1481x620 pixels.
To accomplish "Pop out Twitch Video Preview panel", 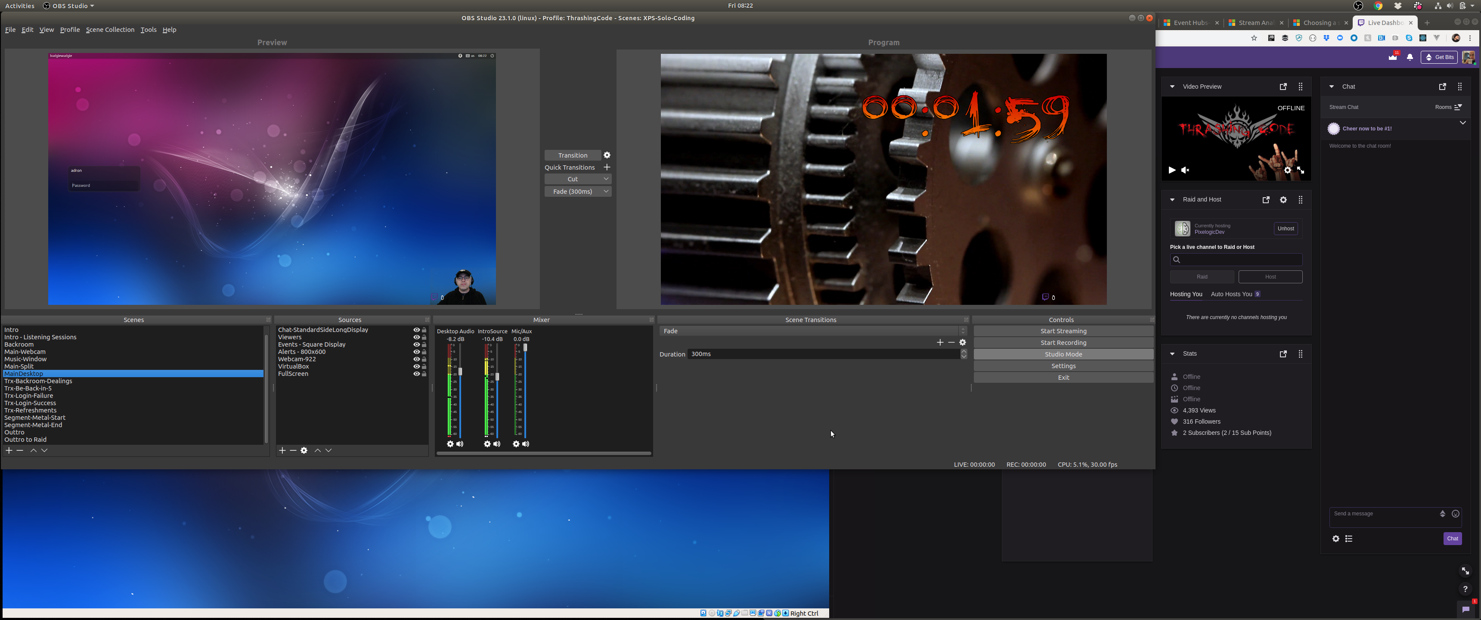I will point(1283,87).
